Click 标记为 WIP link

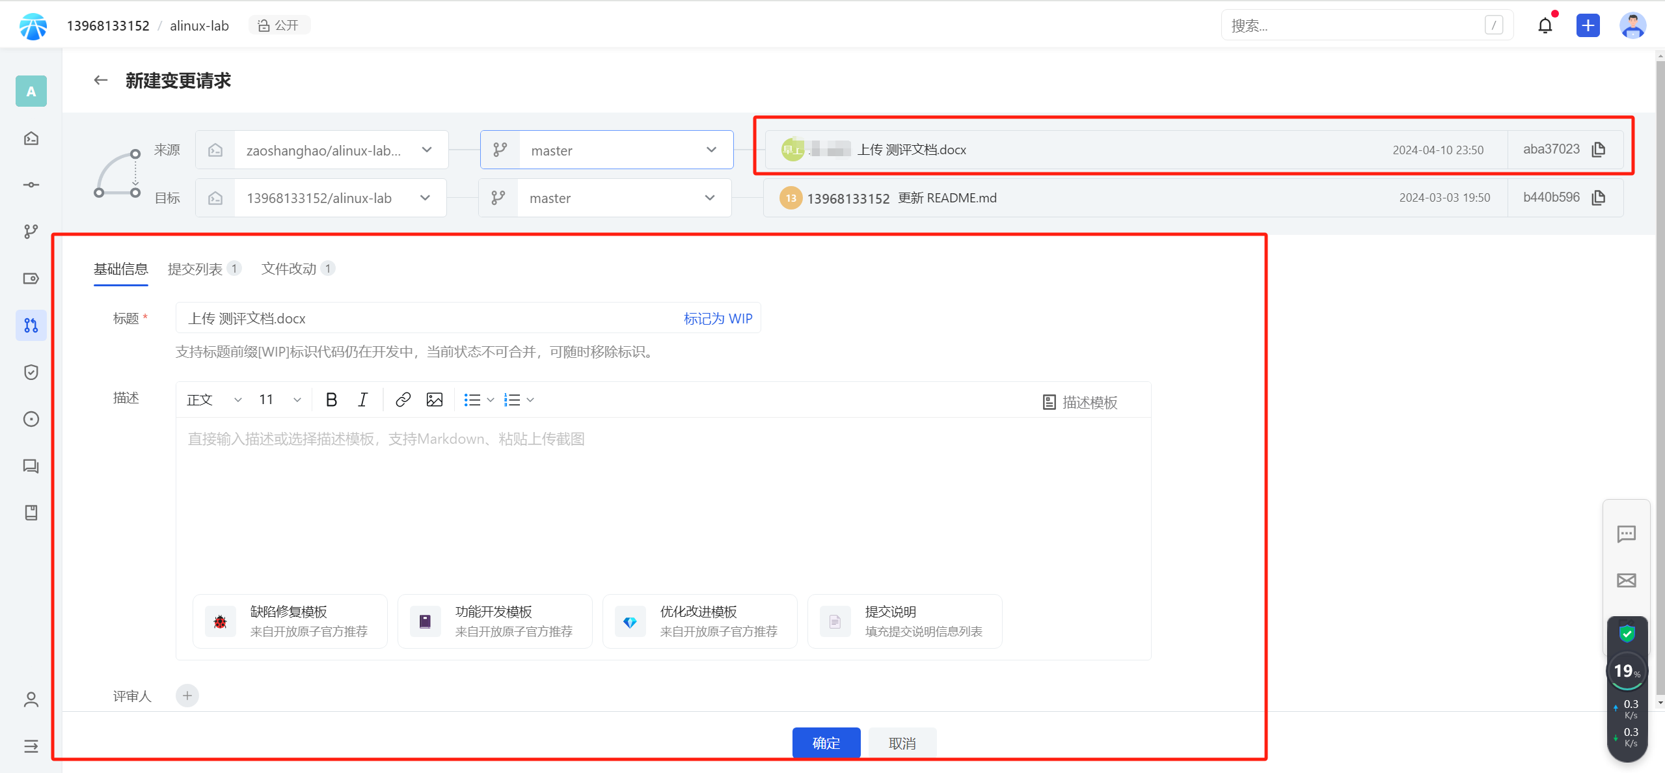pyautogui.click(x=718, y=318)
